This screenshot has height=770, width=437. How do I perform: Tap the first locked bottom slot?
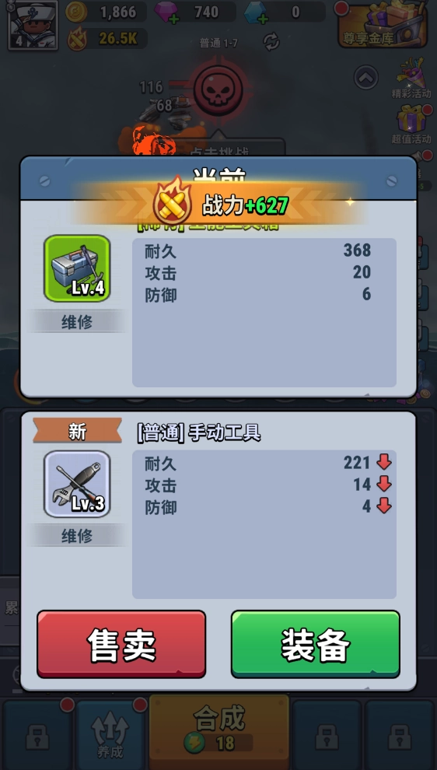[37, 735]
